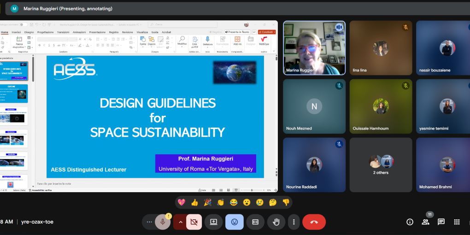This screenshot has width=470, height=235.
Task: Toggle closed captions button
Action: tap(255, 222)
